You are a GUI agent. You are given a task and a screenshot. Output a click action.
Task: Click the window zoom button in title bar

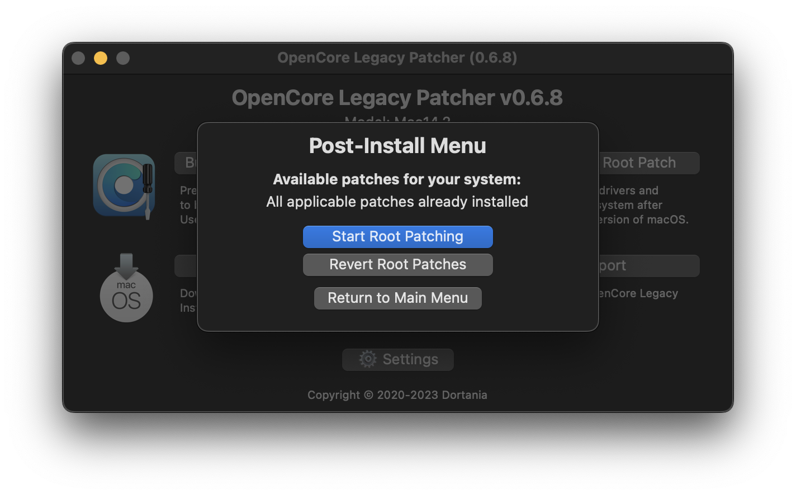tap(123, 58)
